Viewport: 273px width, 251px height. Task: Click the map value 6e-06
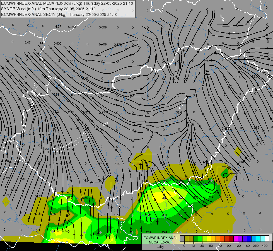pos(103,44)
